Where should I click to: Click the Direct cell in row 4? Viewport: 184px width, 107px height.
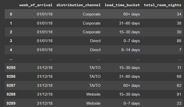[95, 50]
